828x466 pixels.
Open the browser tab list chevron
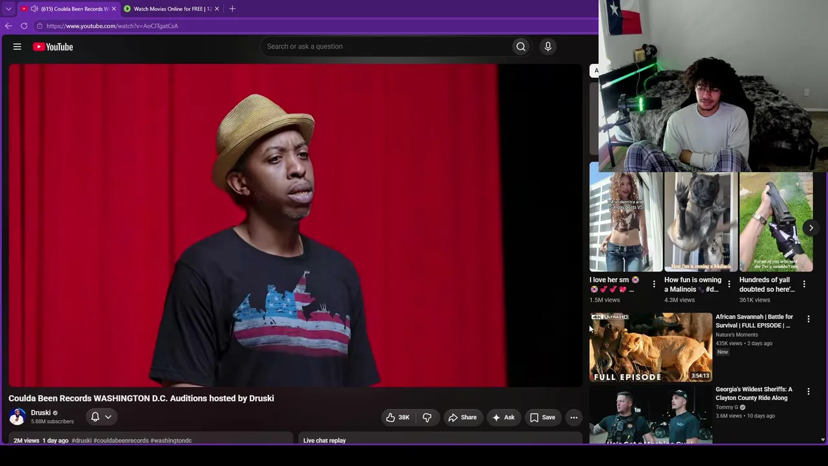click(8, 8)
